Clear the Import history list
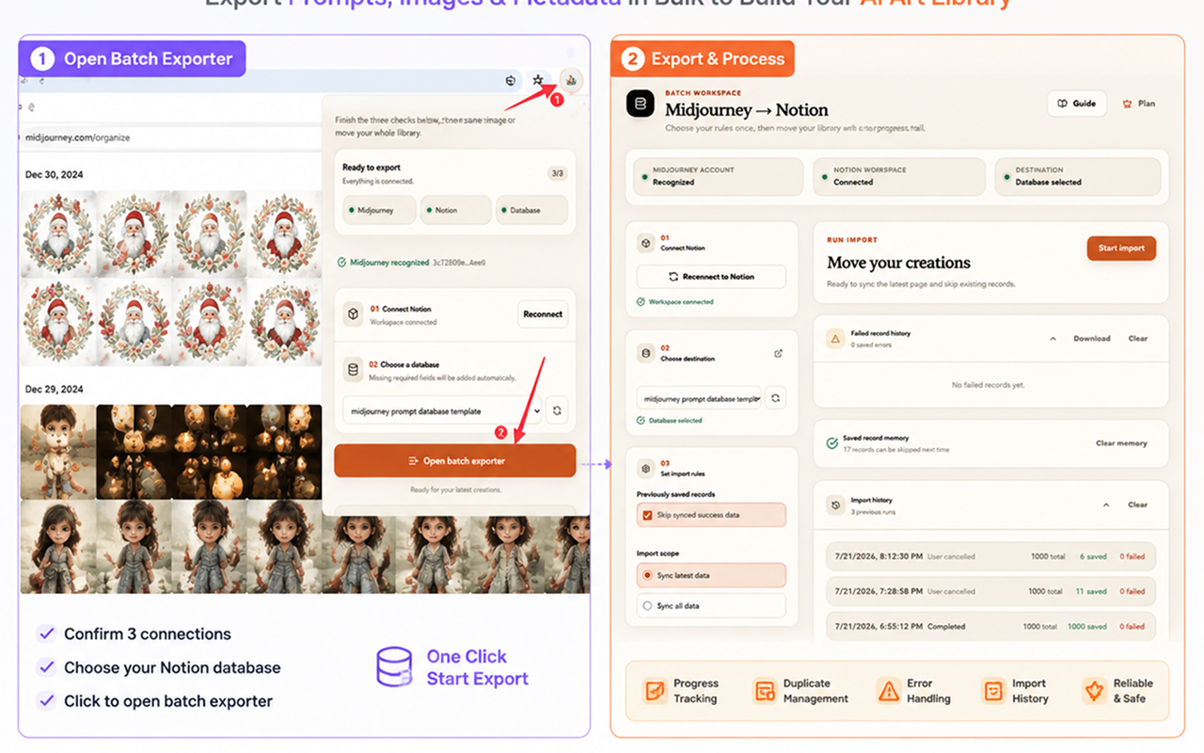The image size is (1204, 753). pos(1138,505)
